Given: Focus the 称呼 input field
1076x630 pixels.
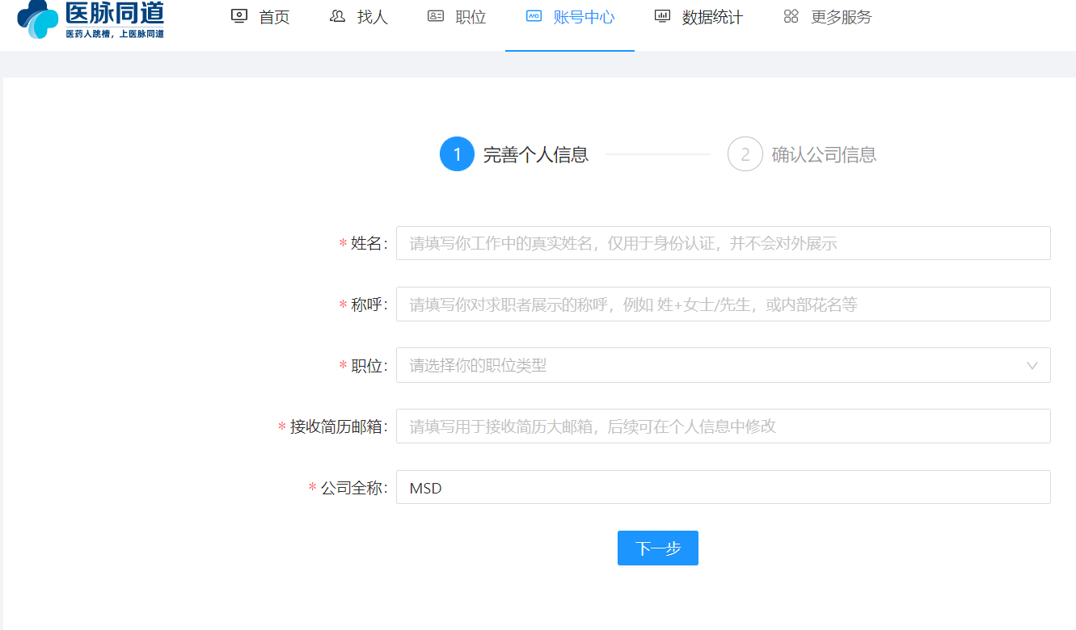Looking at the screenshot, I should tap(723, 304).
